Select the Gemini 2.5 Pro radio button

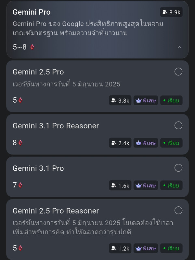[178, 71]
